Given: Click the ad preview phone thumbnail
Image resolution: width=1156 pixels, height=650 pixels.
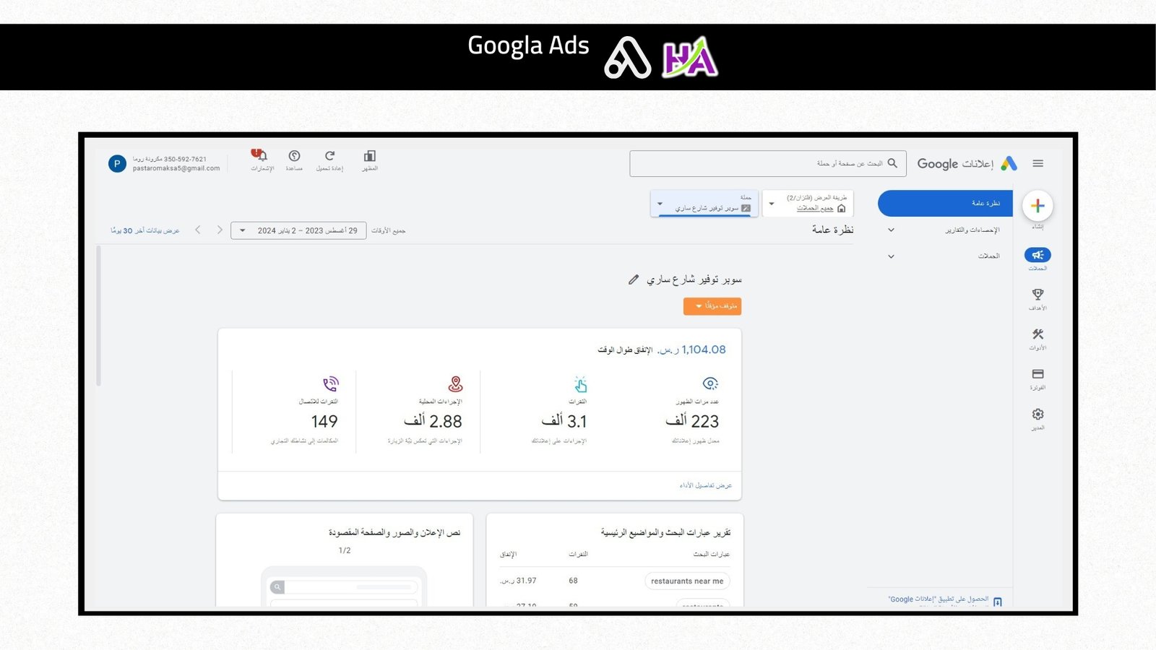Looking at the screenshot, I should pos(344,586).
